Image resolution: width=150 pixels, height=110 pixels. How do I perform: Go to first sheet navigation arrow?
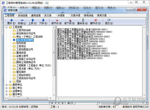pos(52,103)
